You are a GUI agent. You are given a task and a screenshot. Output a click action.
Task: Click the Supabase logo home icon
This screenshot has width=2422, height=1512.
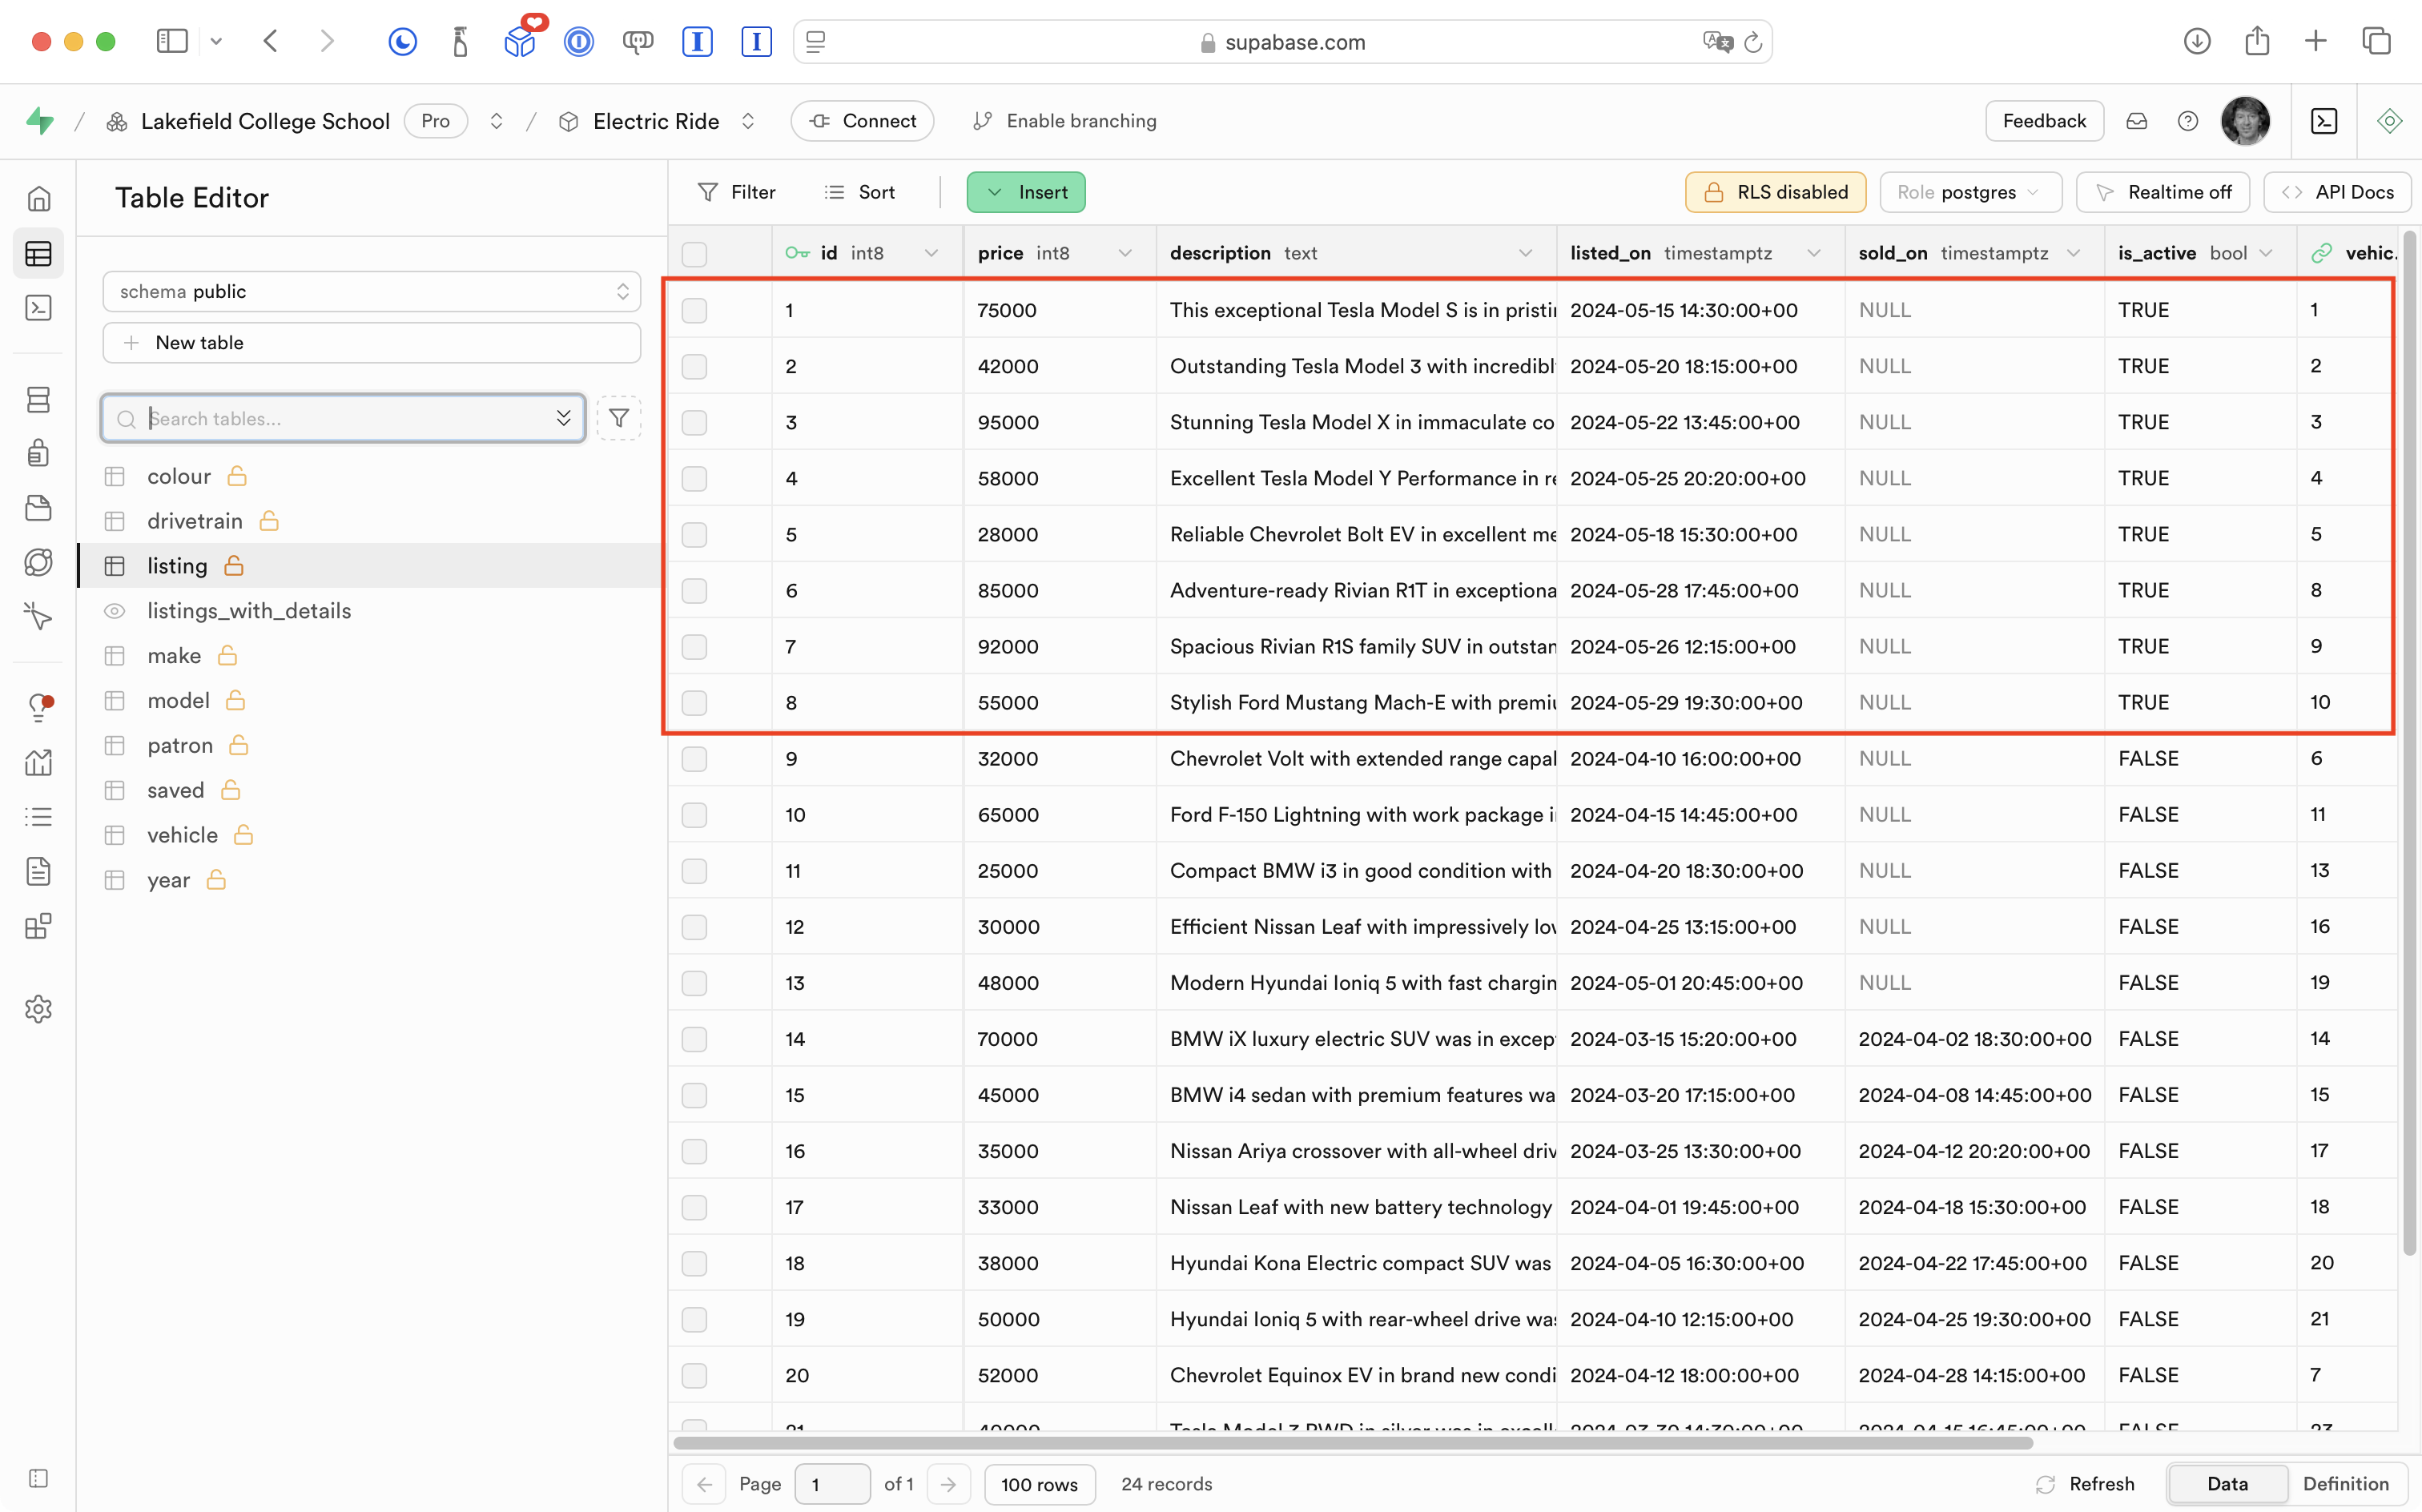(x=40, y=121)
